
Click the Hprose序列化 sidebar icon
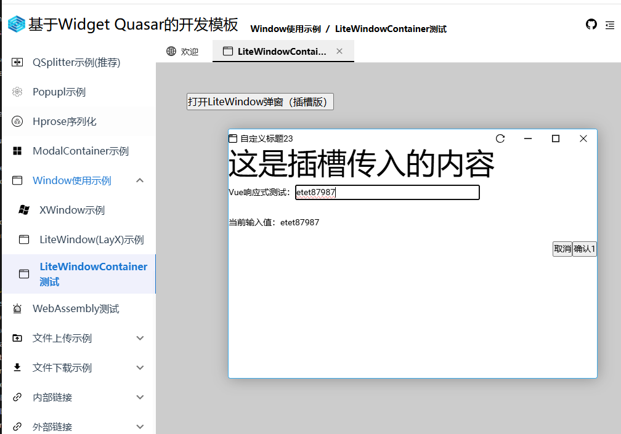[17, 121]
